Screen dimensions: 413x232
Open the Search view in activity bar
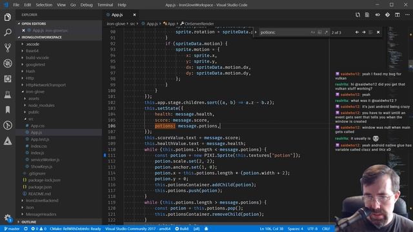[8, 32]
